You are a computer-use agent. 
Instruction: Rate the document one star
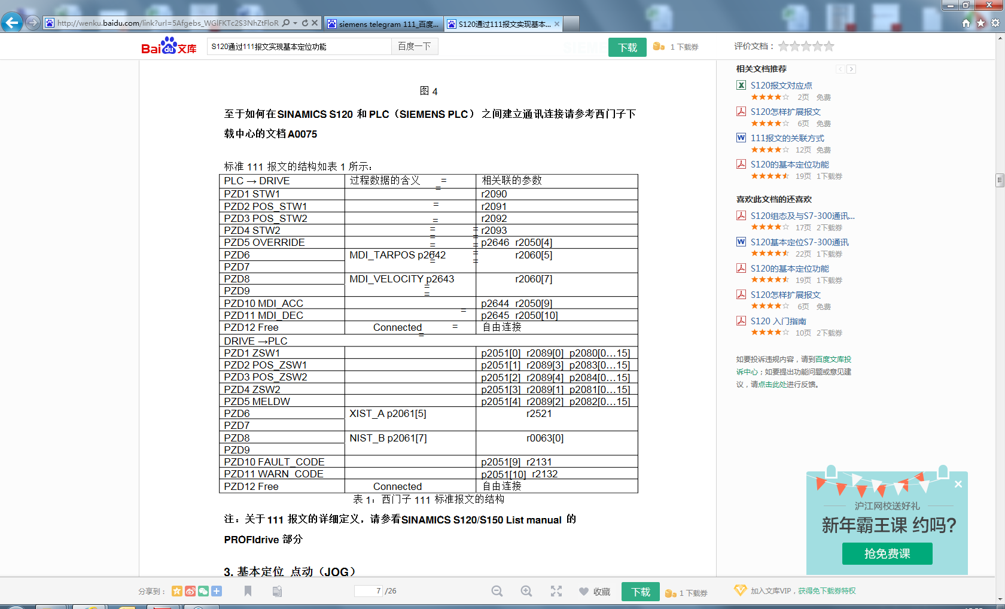click(783, 46)
